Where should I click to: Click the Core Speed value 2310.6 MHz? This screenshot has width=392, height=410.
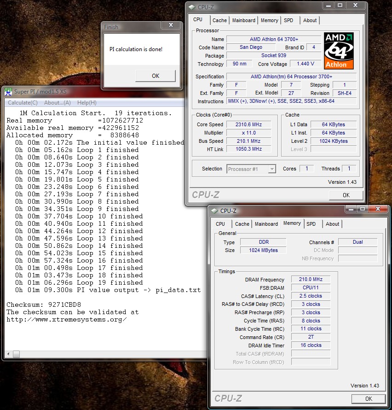248,124
